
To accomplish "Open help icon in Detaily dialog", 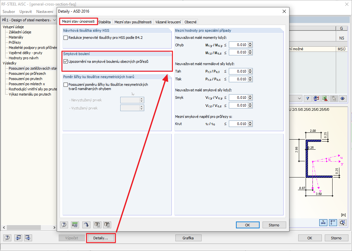I will tap(64, 224).
